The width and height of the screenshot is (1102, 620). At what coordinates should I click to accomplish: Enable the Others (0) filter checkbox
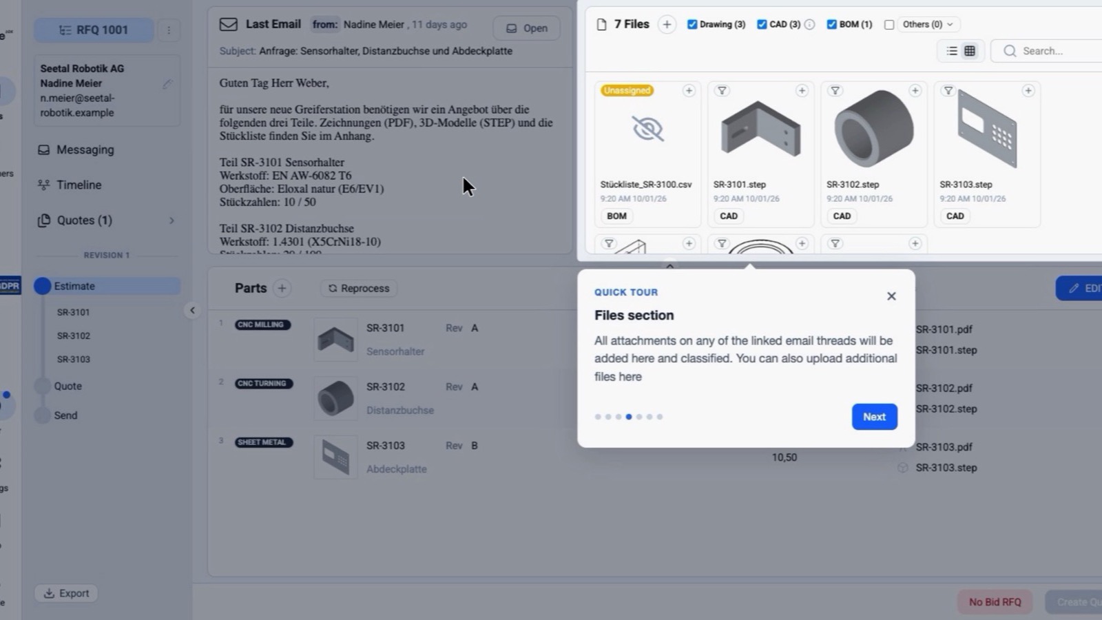(x=889, y=25)
